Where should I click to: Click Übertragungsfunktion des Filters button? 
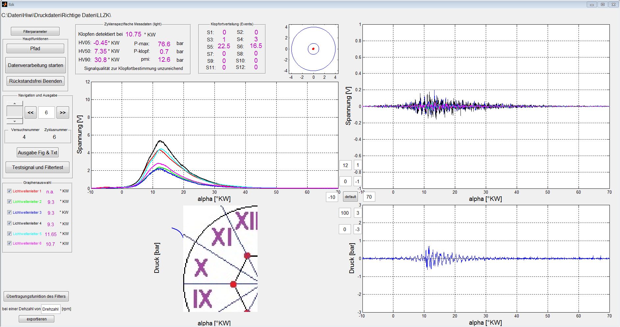coord(36,296)
